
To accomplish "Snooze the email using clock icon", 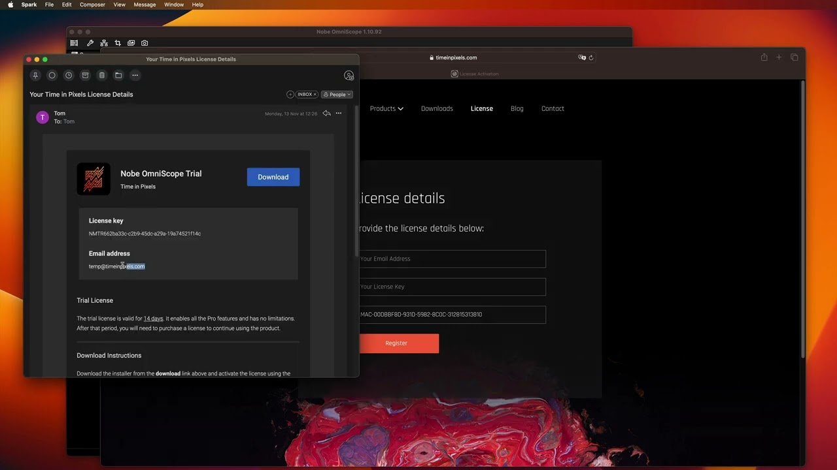I will 69,75.
